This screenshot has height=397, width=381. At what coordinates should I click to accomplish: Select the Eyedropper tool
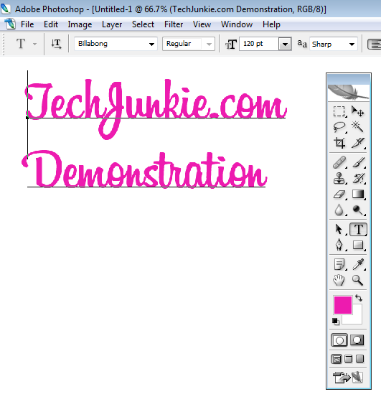358,265
